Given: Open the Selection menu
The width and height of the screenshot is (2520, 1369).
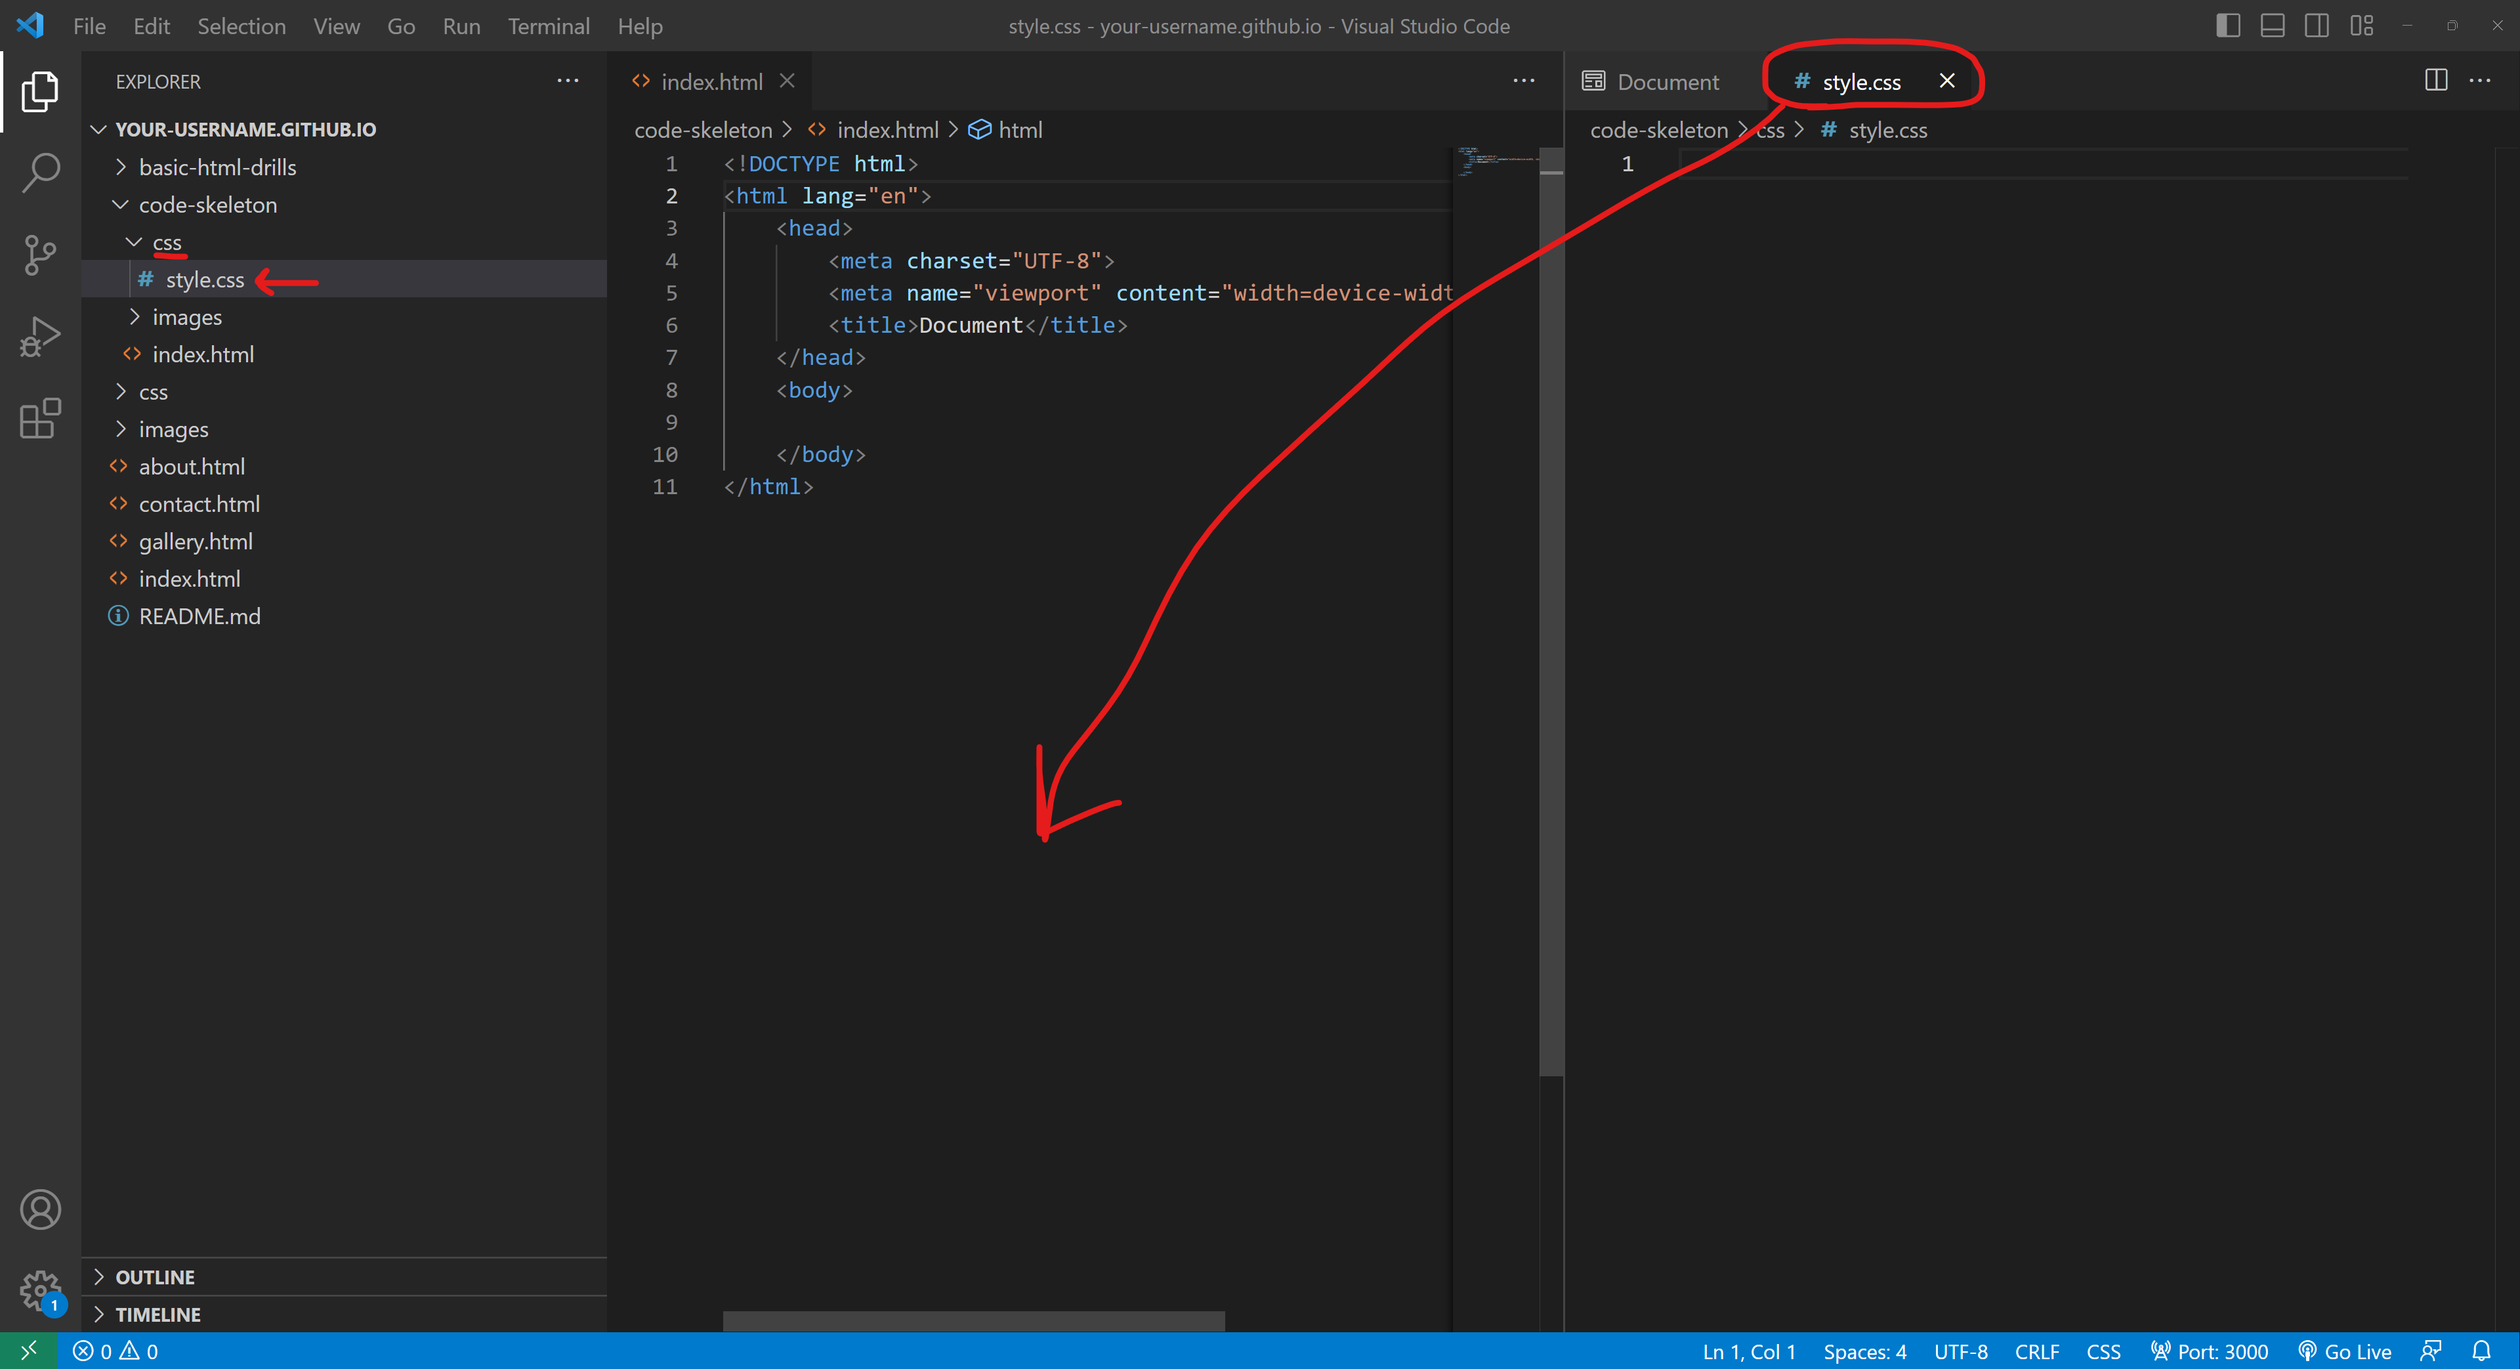Looking at the screenshot, I should (x=241, y=26).
